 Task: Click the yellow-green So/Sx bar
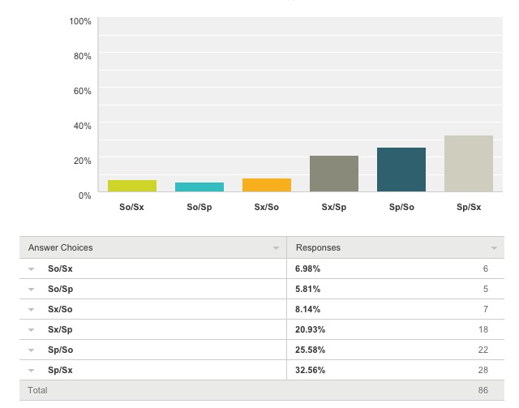coord(132,186)
